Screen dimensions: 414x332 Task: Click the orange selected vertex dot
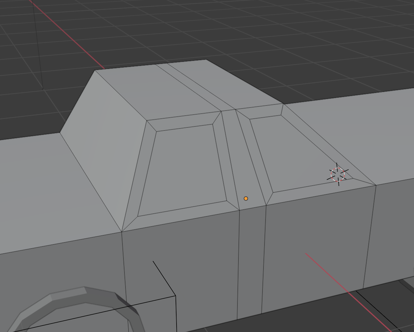246,198
